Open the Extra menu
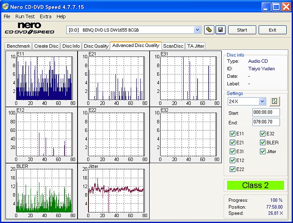The image size is (293, 223). 46,16
